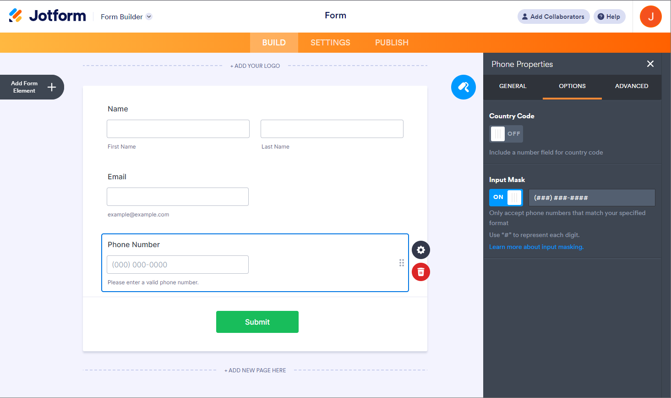Switch to the OPTIONS properties tab
The image size is (671, 398).
click(572, 86)
